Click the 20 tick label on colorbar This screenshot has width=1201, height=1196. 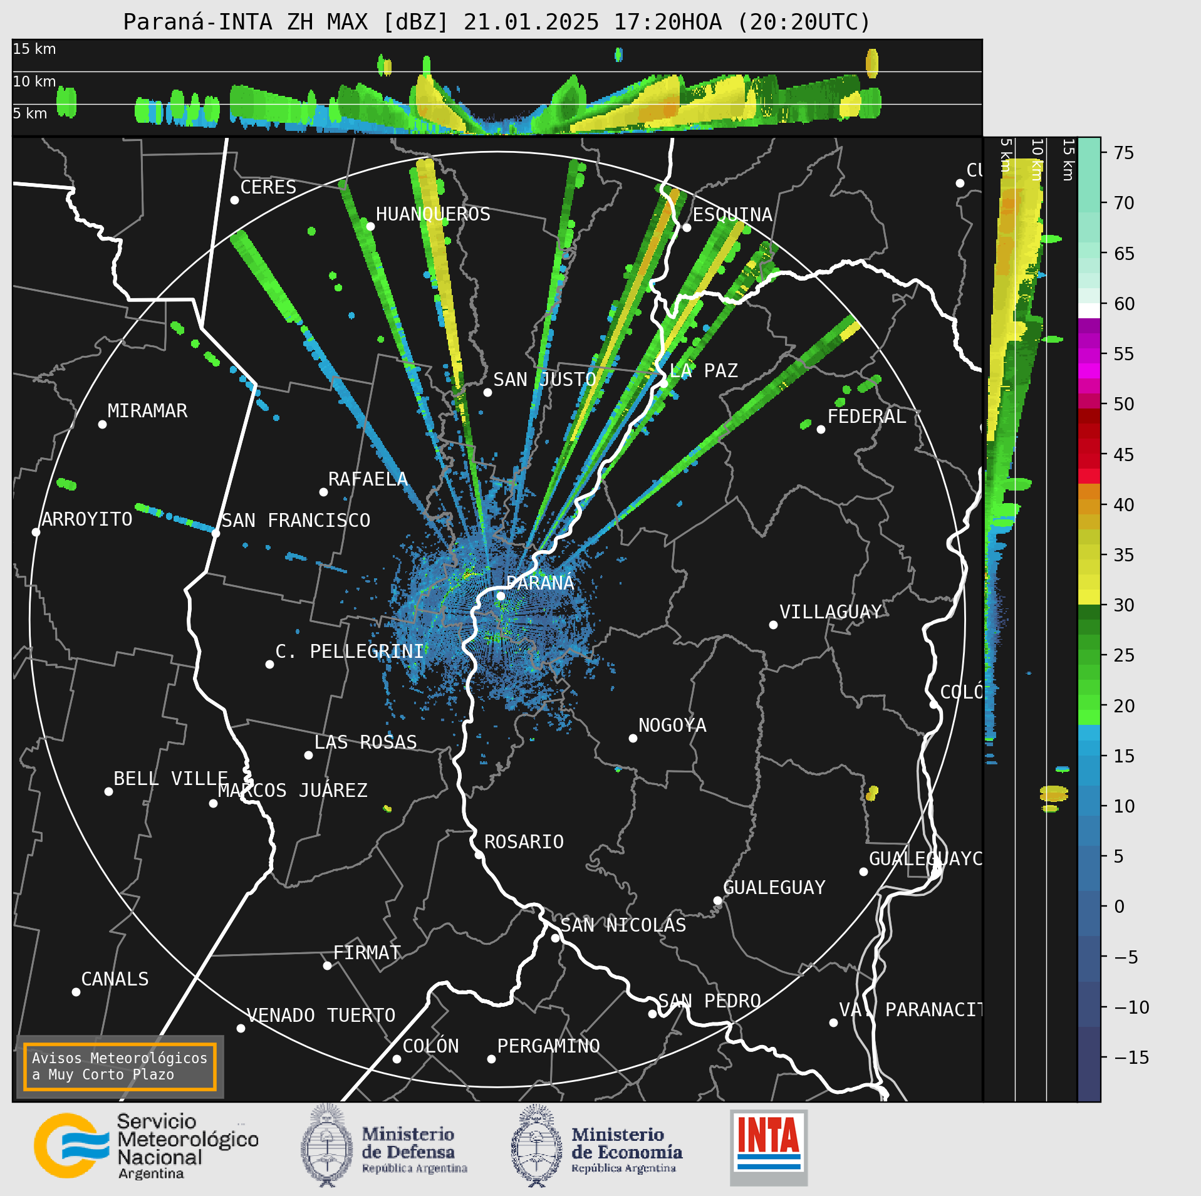coord(1124,705)
